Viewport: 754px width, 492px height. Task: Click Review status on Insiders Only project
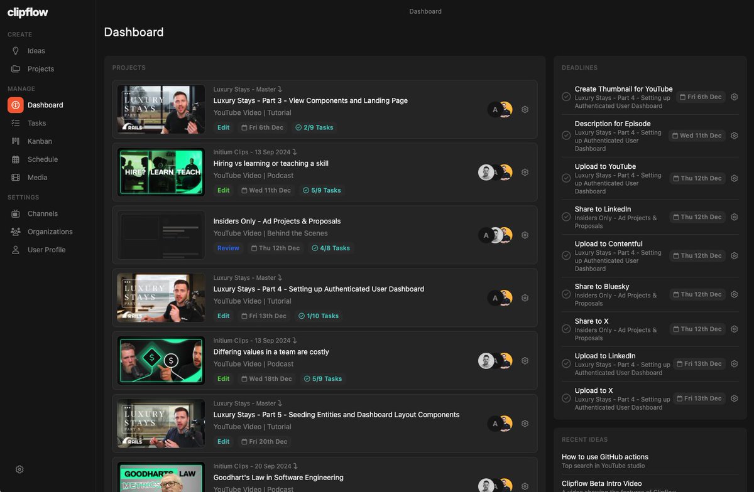pos(228,248)
